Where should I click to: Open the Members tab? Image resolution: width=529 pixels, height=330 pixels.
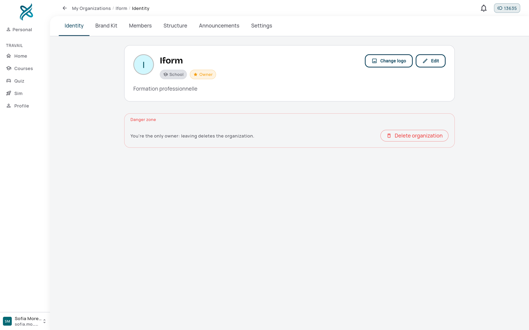point(140,26)
